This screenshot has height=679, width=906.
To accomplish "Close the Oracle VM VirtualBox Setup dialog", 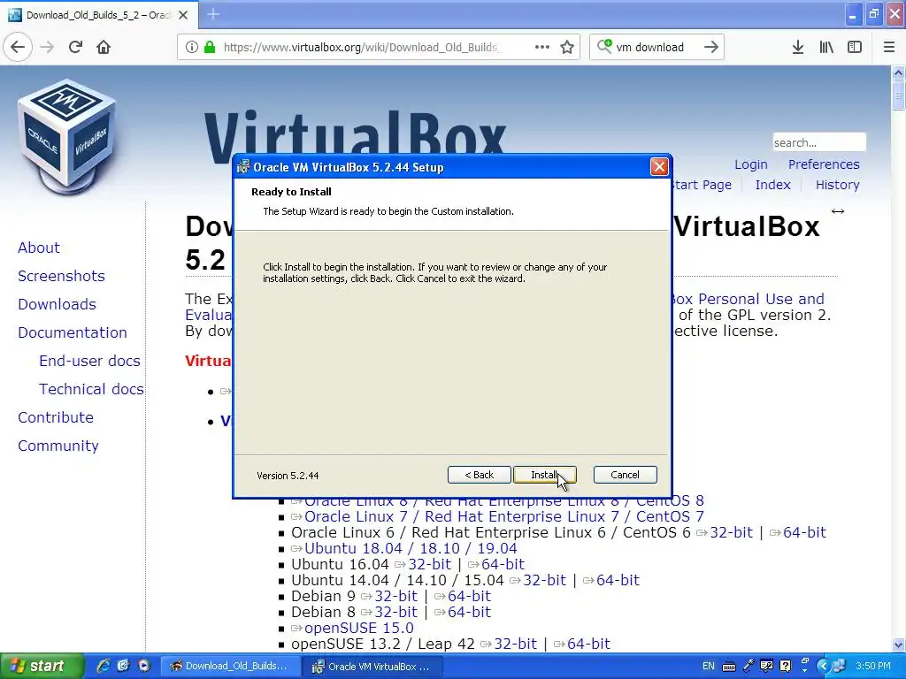I will (658, 167).
